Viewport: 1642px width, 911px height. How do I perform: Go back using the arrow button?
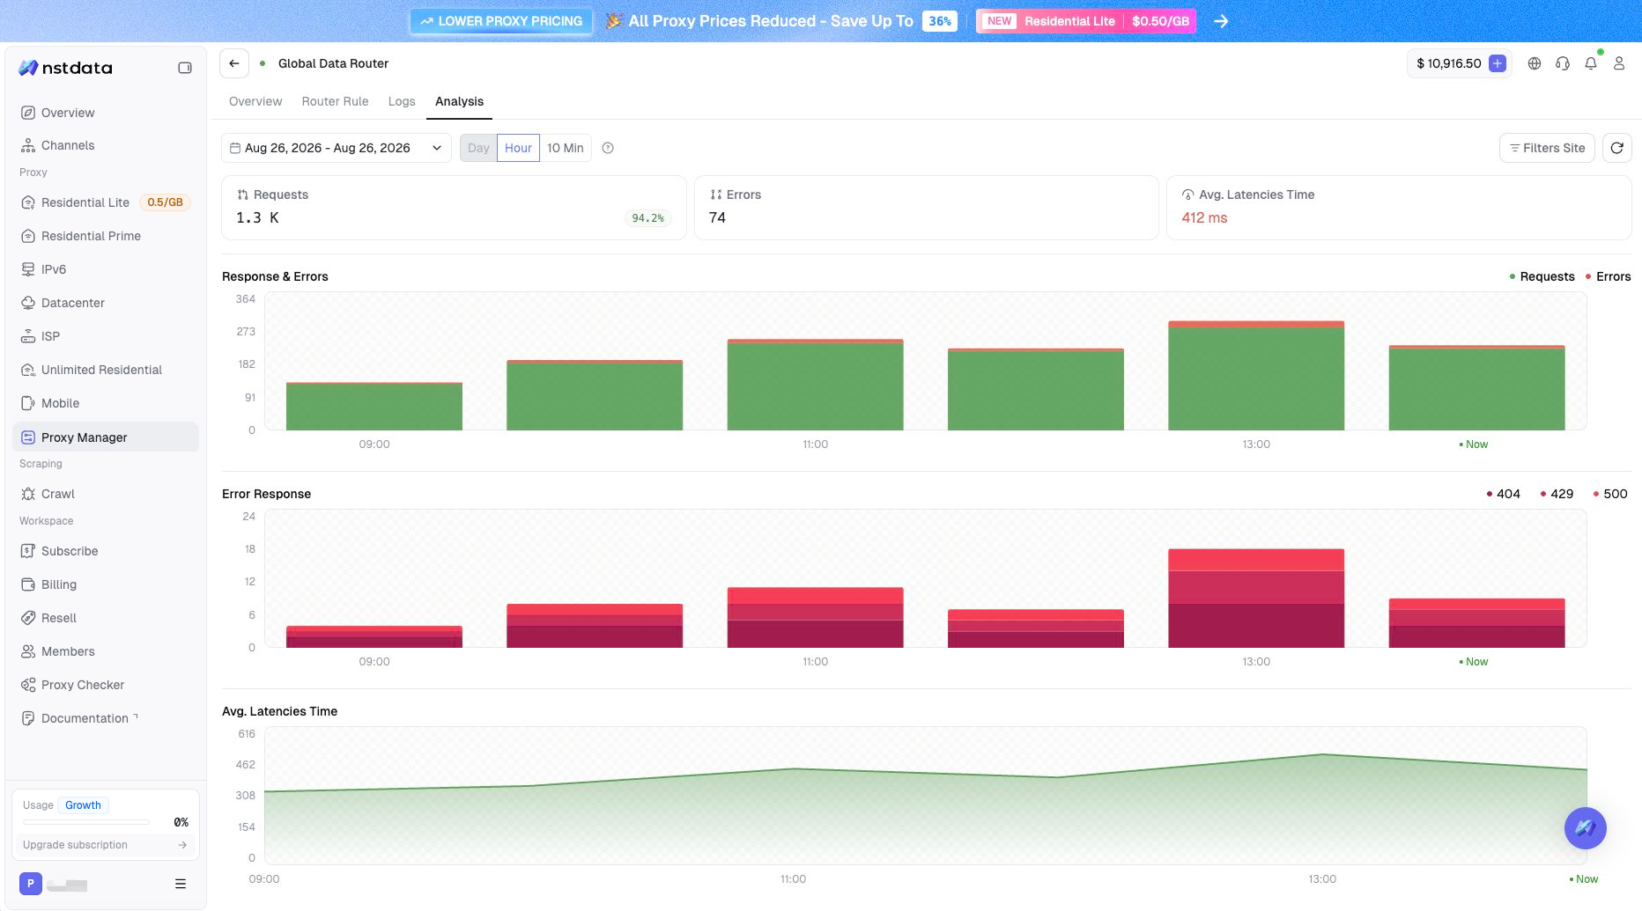233,63
